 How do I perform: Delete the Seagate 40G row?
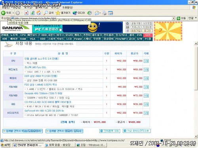click(146, 96)
